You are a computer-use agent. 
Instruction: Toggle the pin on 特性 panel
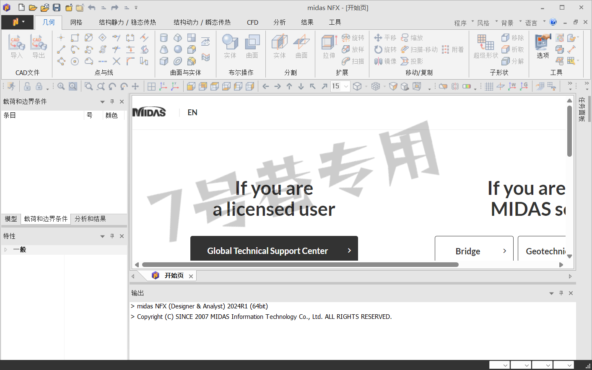pyautogui.click(x=112, y=236)
